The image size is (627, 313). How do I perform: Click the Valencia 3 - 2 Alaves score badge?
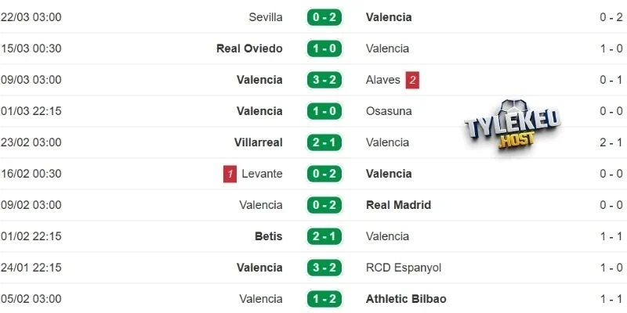(x=324, y=80)
